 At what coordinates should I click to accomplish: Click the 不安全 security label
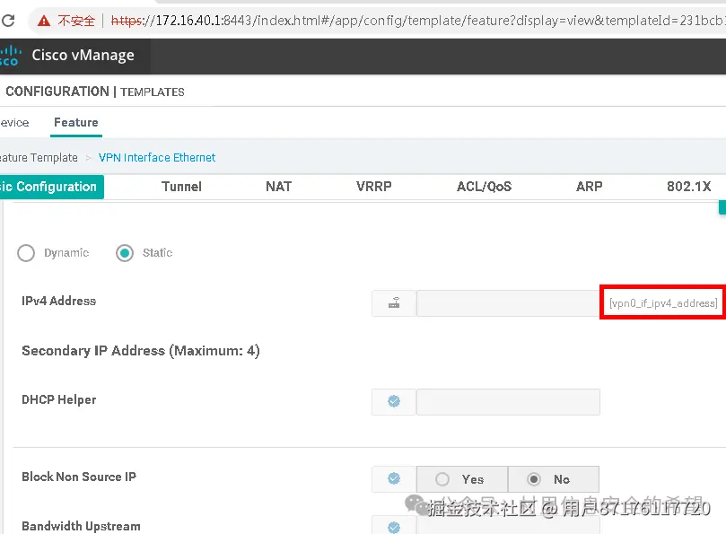[76, 21]
